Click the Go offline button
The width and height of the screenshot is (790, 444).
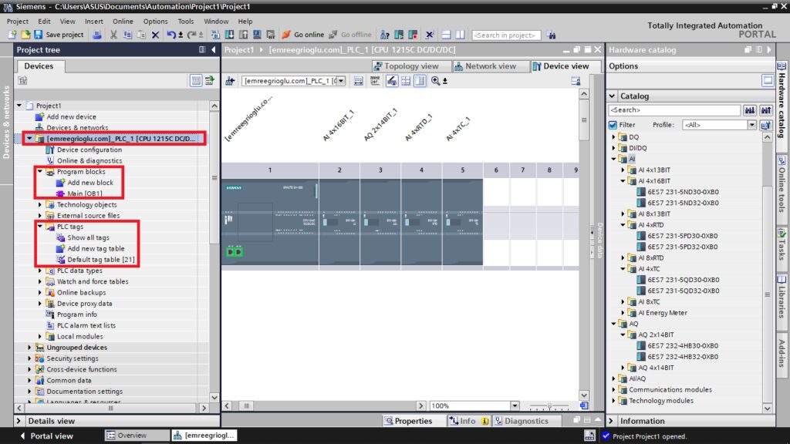click(x=350, y=35)
